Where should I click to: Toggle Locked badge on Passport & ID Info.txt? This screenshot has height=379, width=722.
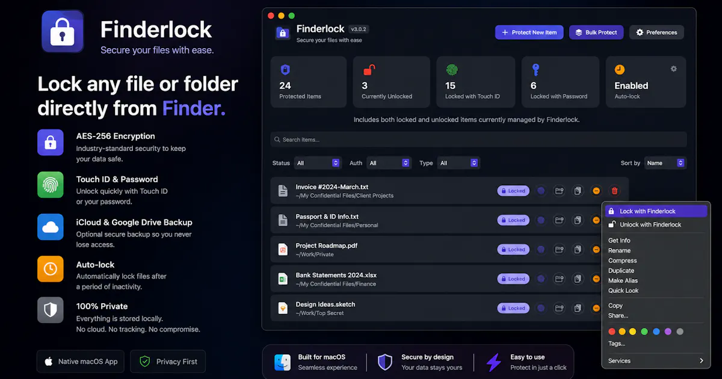(x=513, y=220)
